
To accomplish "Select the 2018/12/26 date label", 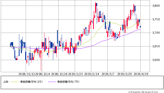I will (59, 74).
